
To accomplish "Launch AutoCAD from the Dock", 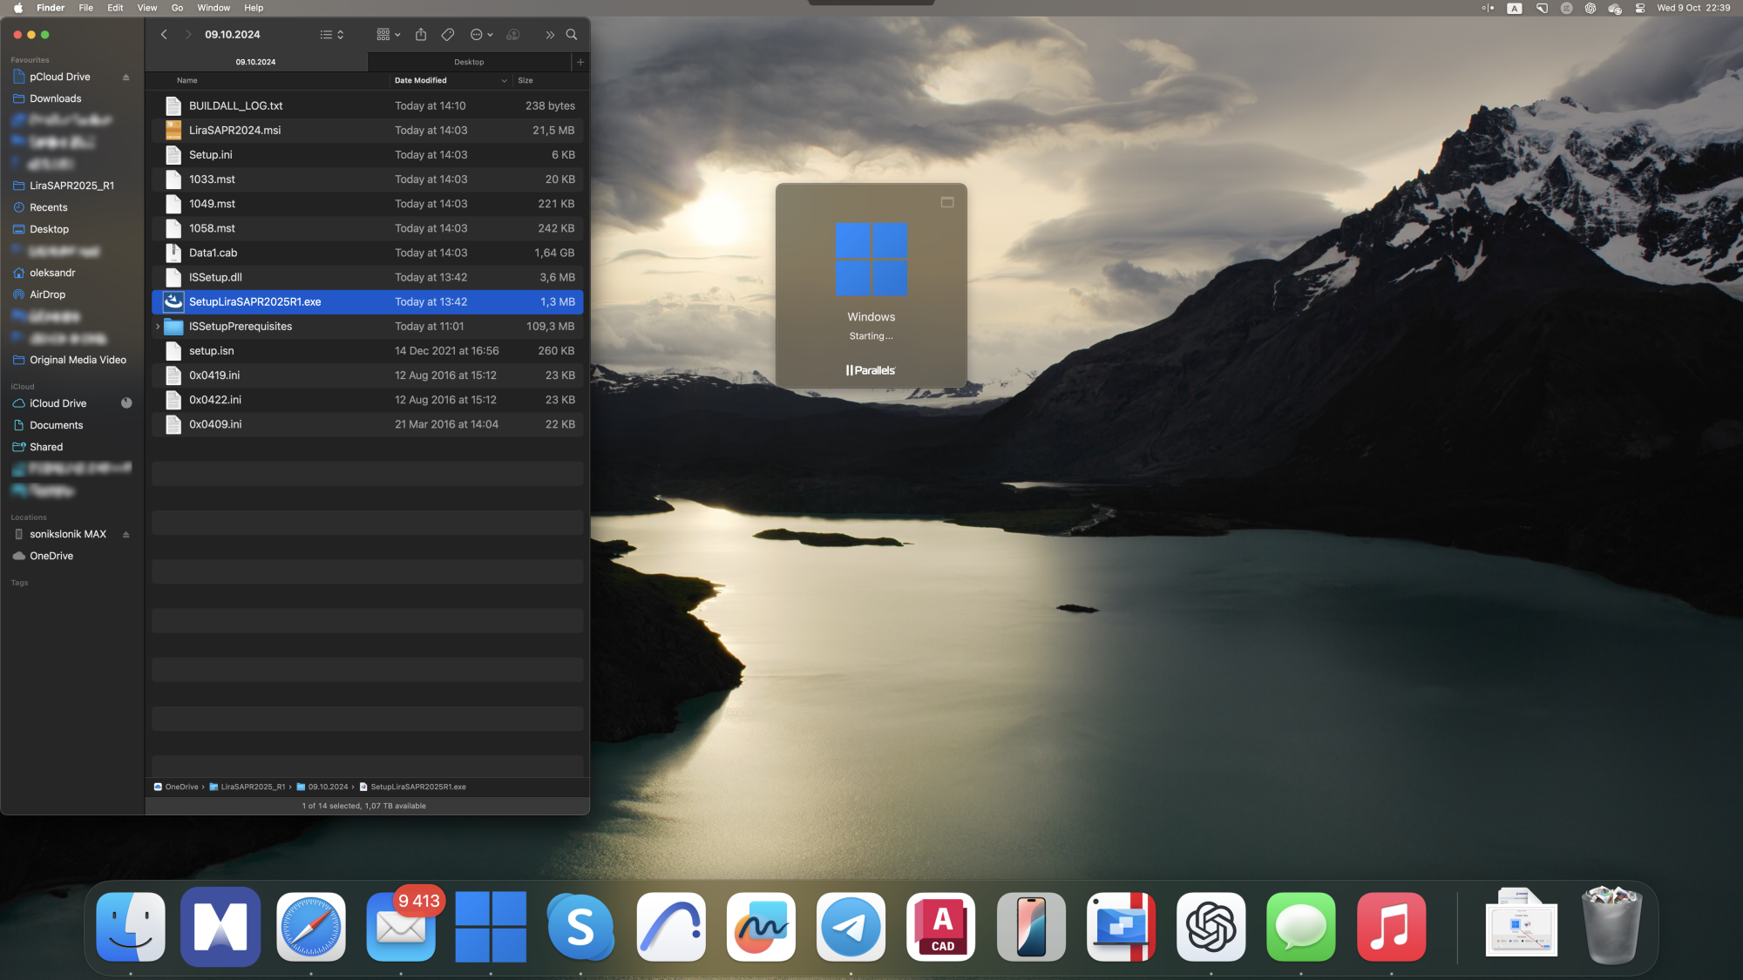I will click(941, 927).
